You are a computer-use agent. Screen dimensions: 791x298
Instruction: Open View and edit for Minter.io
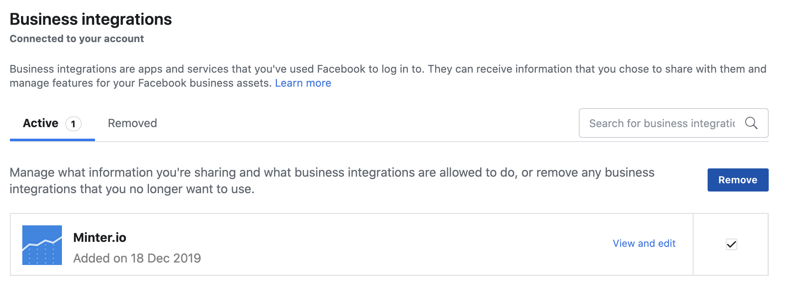click(x=644, y=244)
